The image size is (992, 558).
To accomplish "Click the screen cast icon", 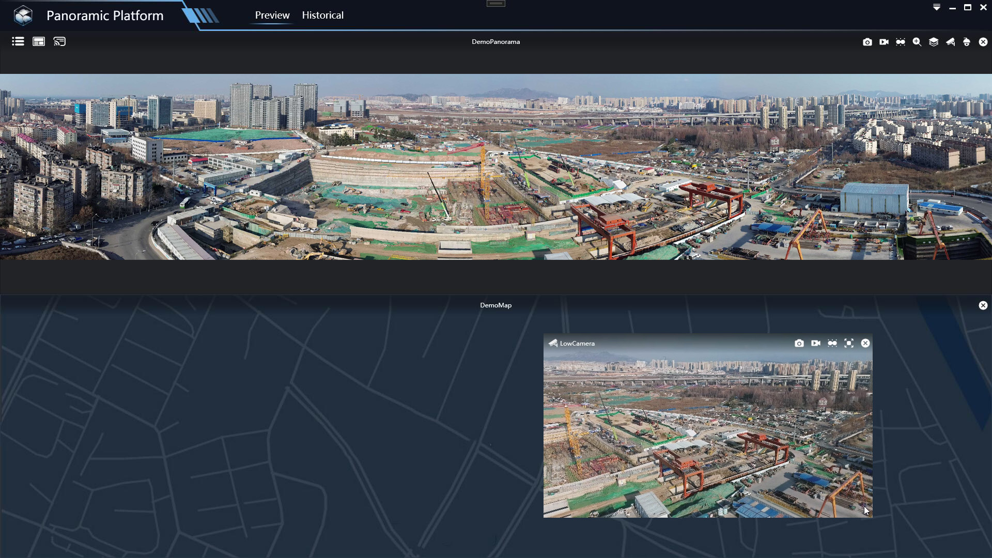I will click(59, 41).
